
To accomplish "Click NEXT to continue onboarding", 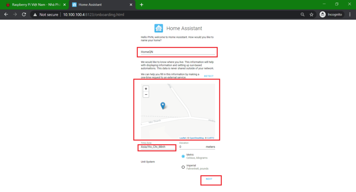I will [209, 179].
